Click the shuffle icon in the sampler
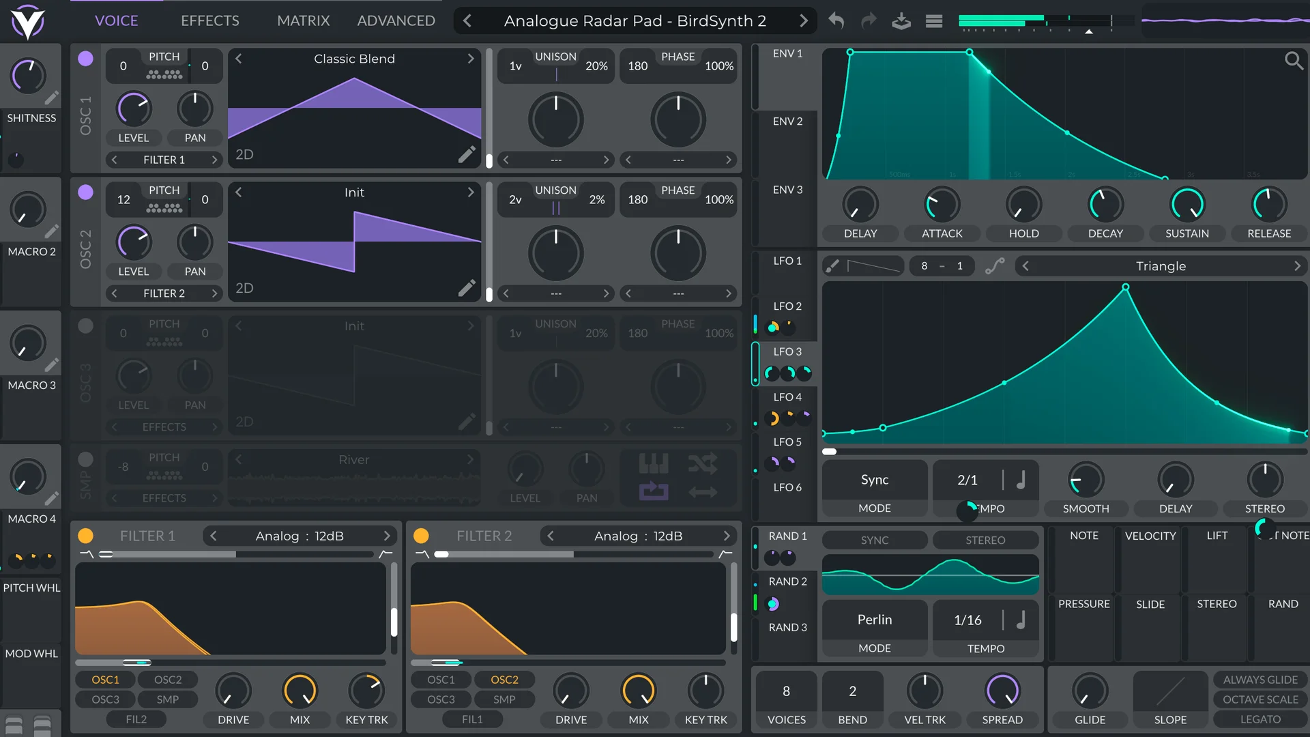 (704, 464)
